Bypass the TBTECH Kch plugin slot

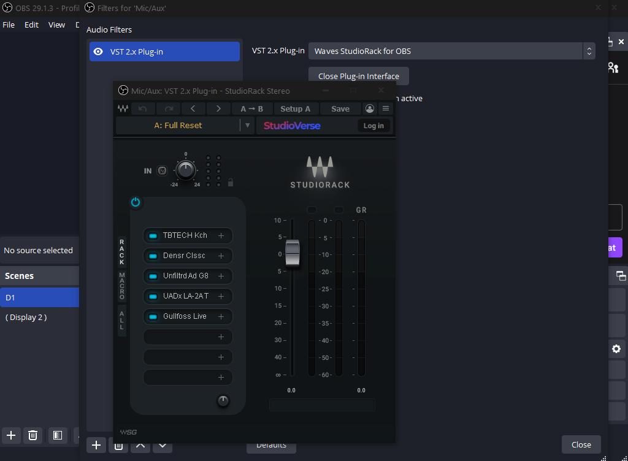tap(153, 235)
